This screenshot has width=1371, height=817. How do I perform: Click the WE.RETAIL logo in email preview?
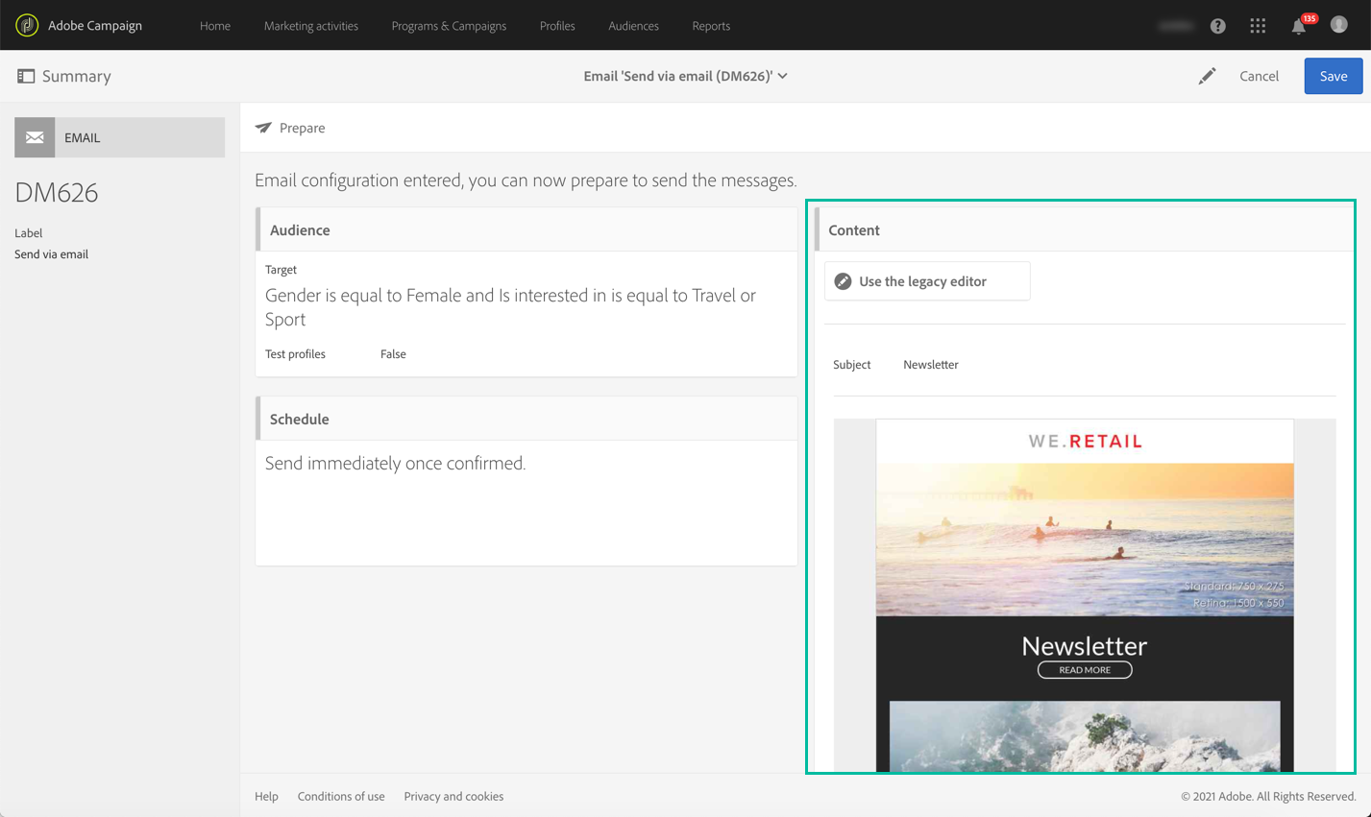coord(1085,442)
